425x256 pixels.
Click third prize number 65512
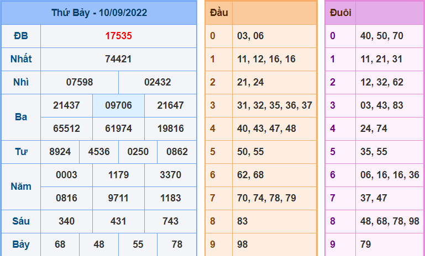click(66, 129)
